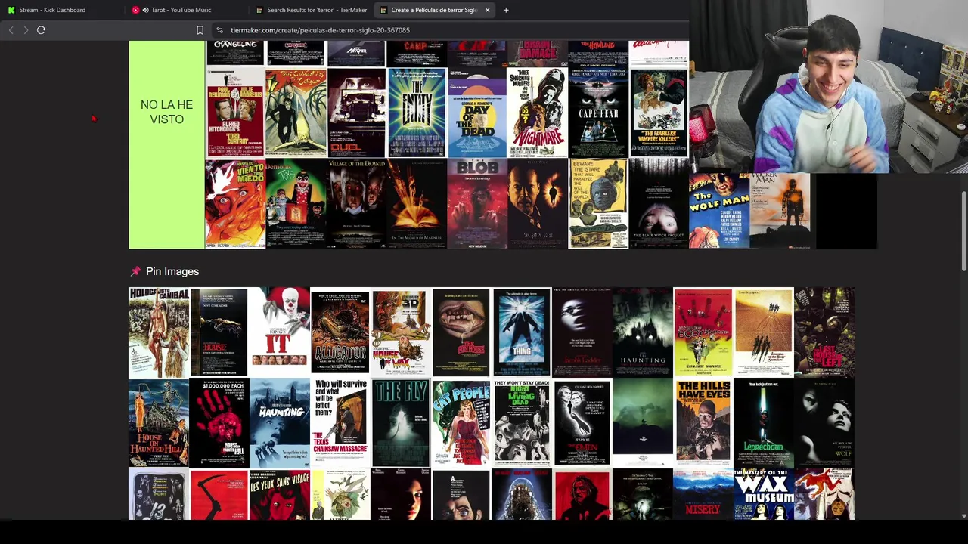This screenshot has height=544, width=968.
Task: Select the Cape Fear poster
Action: click(598, 113)
